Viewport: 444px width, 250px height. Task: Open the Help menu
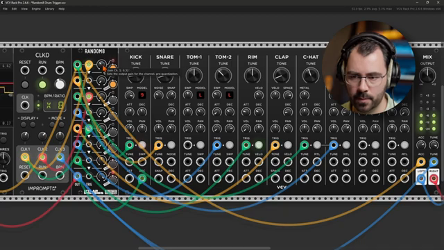tap(62, 9)
